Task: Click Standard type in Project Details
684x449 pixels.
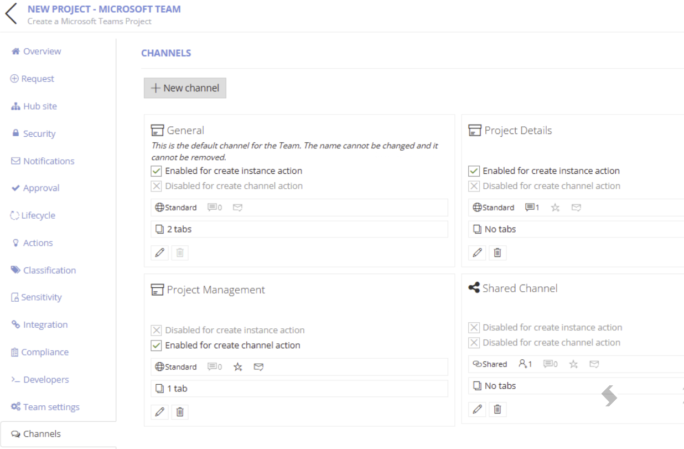Action: 494,208
